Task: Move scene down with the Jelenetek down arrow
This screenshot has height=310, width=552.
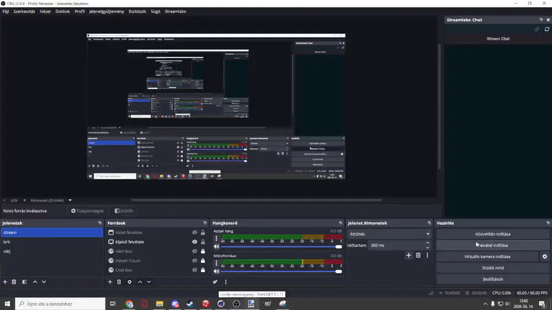Action: [x=44, y=282]
